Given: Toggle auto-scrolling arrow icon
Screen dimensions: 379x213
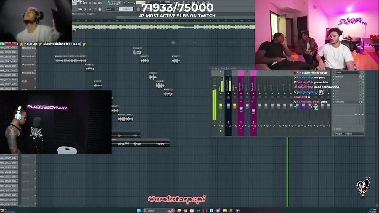Looking at the screenshot, I should point(85,9).
